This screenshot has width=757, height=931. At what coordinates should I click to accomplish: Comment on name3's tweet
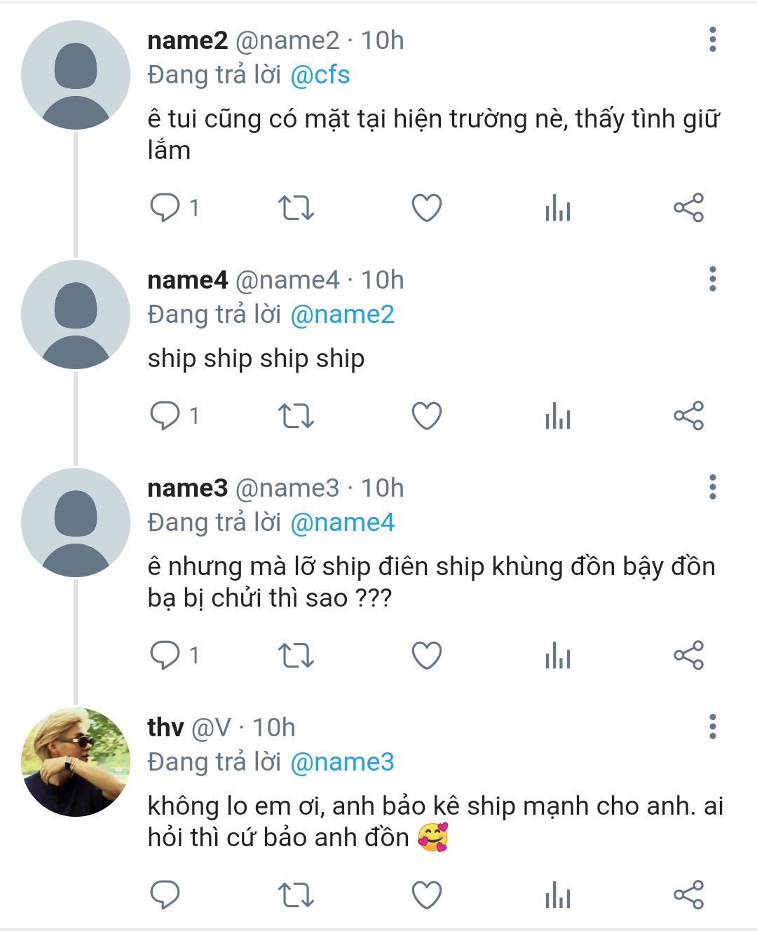(x=165, y=655)
